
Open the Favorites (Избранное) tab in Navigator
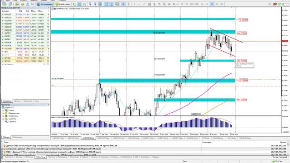(x=17, y=137)
